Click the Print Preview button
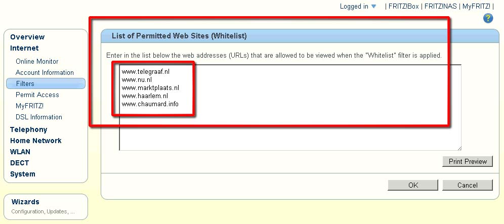This screenshot has height=224, width=504. [468, 161]
